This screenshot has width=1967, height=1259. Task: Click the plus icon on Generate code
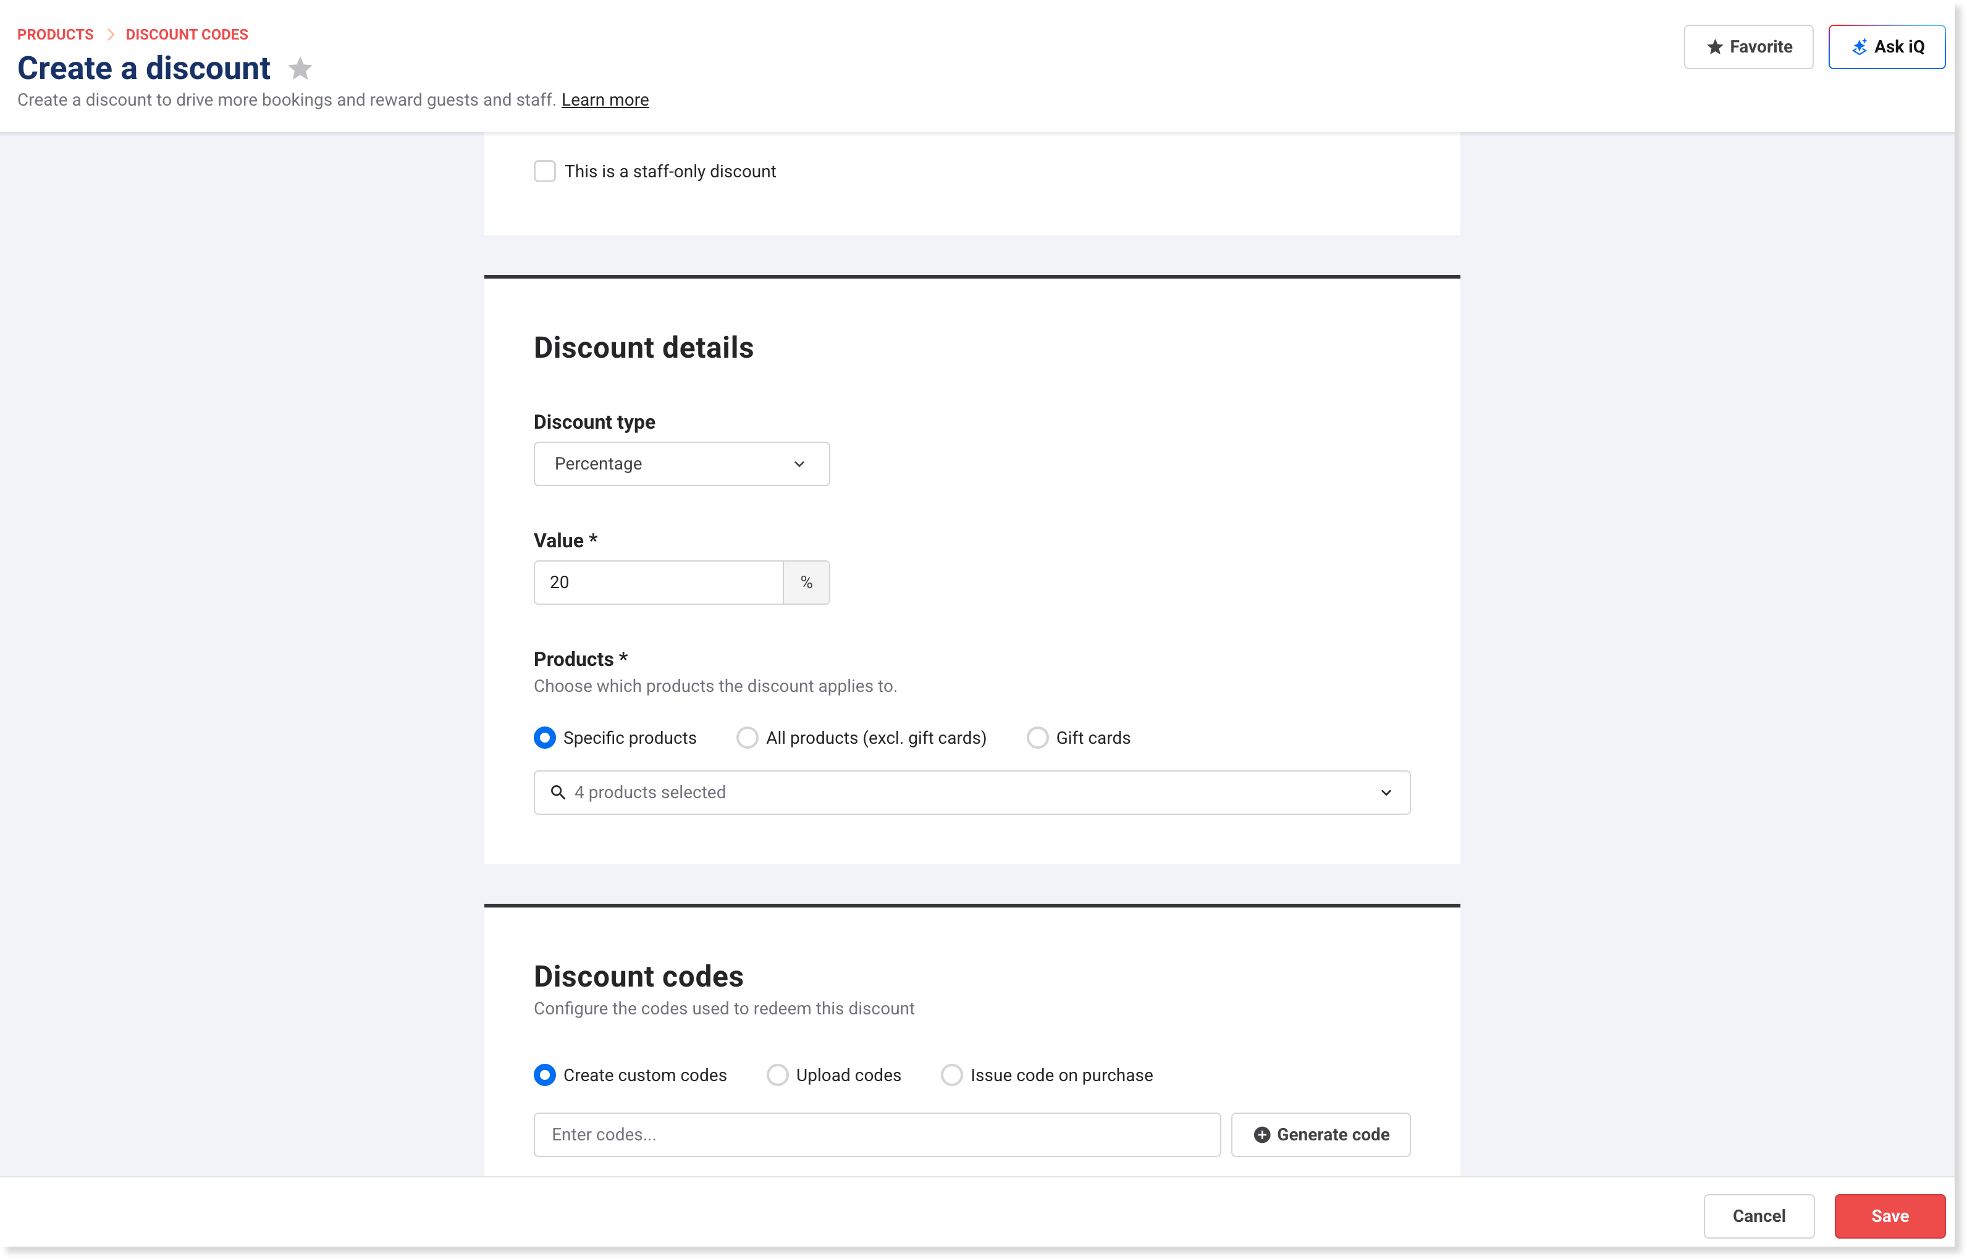[1261, 1135]
